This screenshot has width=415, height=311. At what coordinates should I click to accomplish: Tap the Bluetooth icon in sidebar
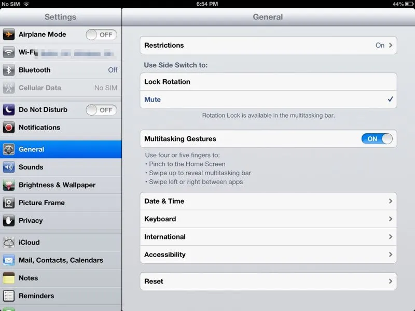(9, 70)
